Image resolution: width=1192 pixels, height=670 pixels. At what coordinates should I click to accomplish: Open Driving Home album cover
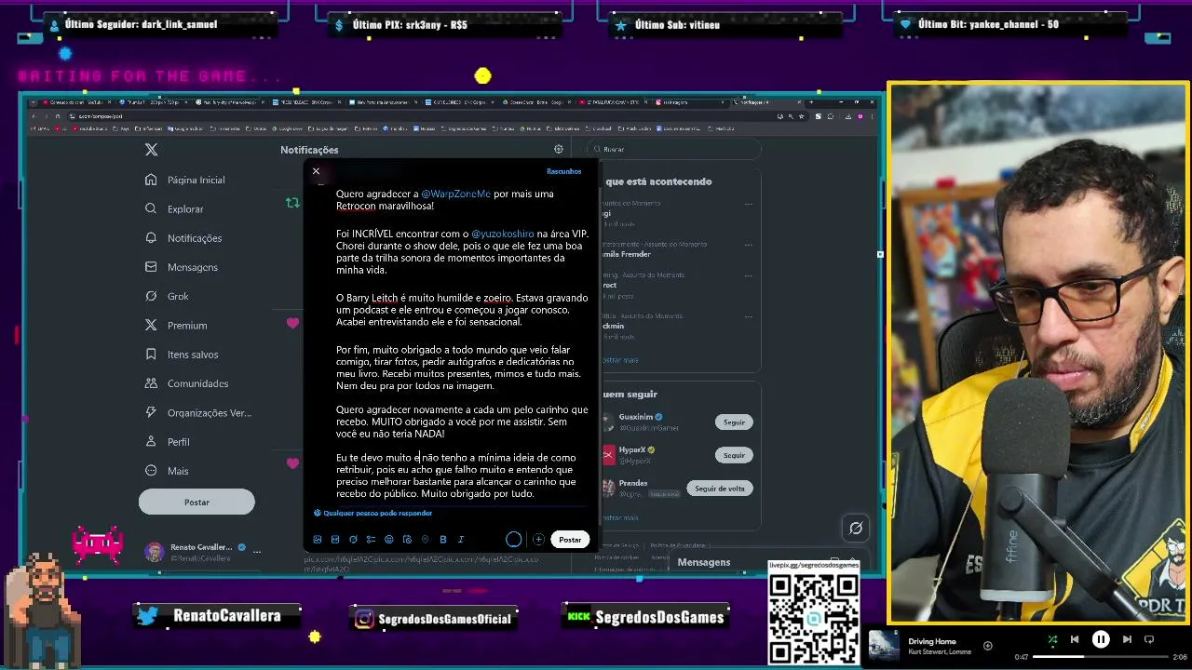pos(884,646)
